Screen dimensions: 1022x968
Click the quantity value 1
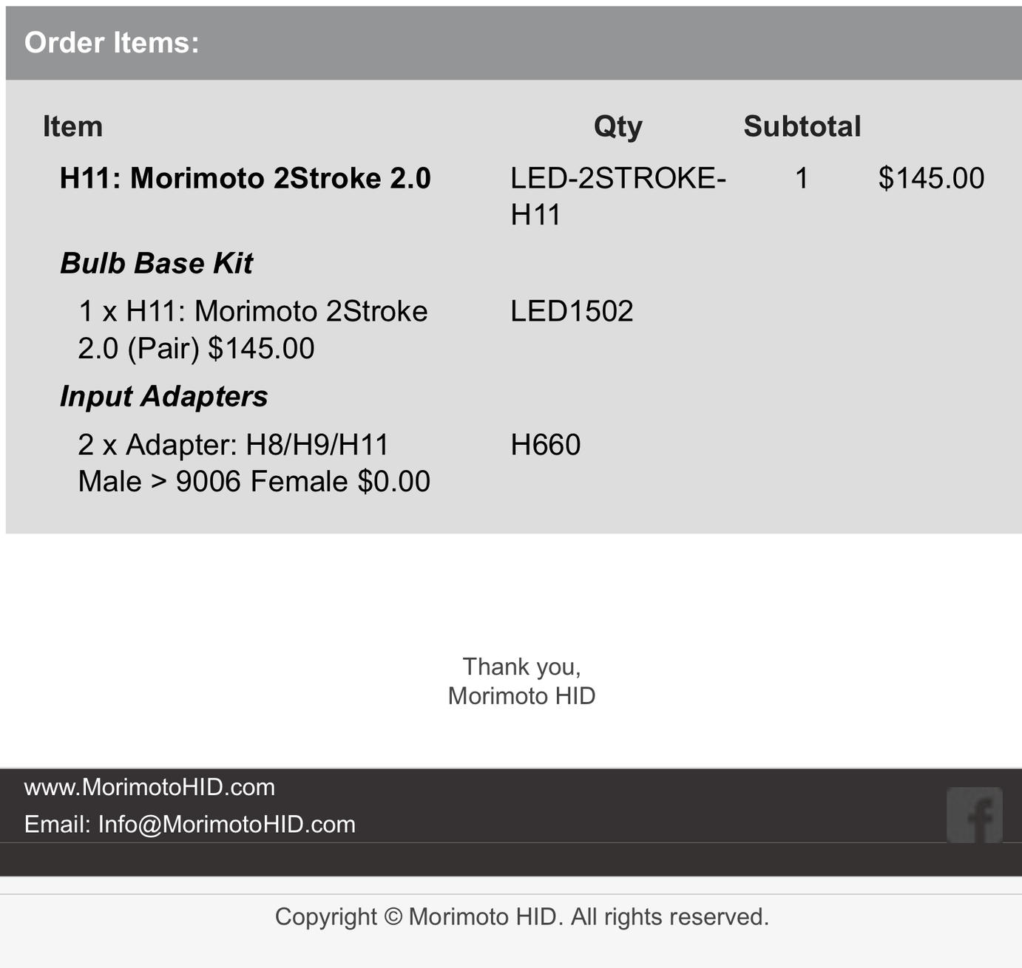tap(802, 178)
